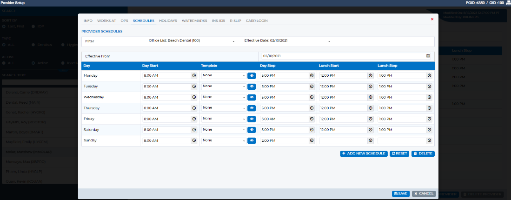View Wednesday template with eye button

[252, 97]
